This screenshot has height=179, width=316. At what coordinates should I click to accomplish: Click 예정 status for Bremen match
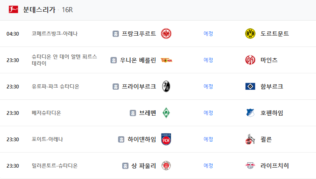pyautogui.click(x=208, y=113)
